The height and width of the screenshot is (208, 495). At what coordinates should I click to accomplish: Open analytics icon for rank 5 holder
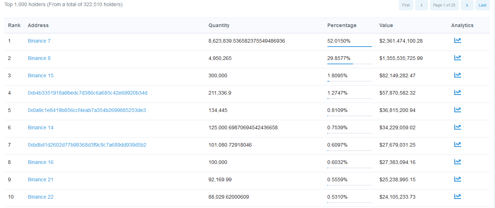457,110
